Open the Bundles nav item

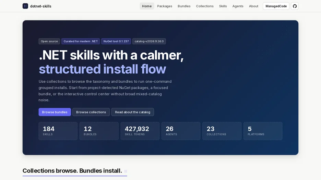184,6
